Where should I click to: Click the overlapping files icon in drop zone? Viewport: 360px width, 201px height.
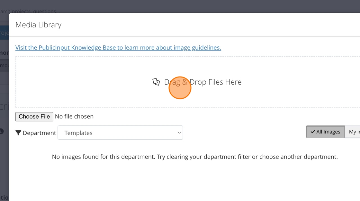[156, 82]
